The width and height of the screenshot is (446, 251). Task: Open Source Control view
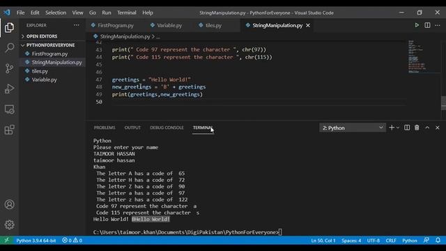pos(9,68)
